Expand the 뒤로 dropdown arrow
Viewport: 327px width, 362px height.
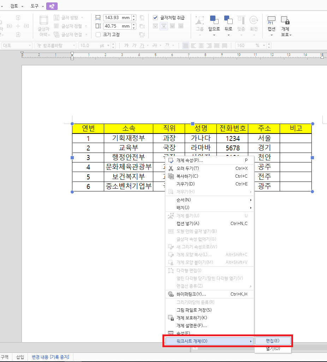(x=228, y=35)
